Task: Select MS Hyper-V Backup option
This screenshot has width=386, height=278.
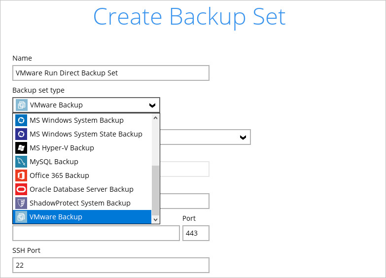Action: pos(82,148)
